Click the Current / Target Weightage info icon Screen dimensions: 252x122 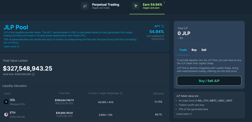click(x=121, y=93)
